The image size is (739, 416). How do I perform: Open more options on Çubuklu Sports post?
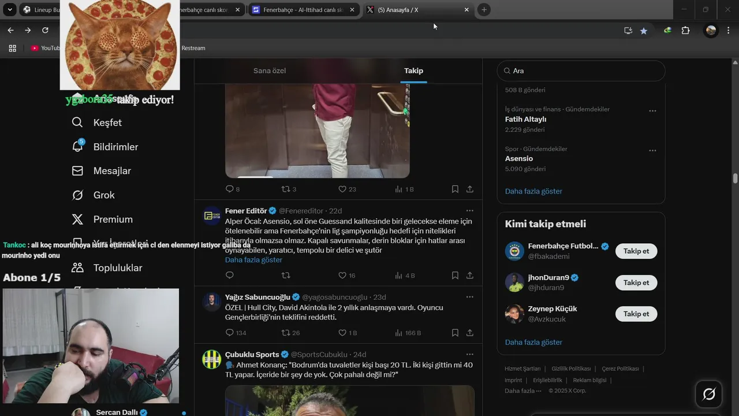click(x=470, y=354)
